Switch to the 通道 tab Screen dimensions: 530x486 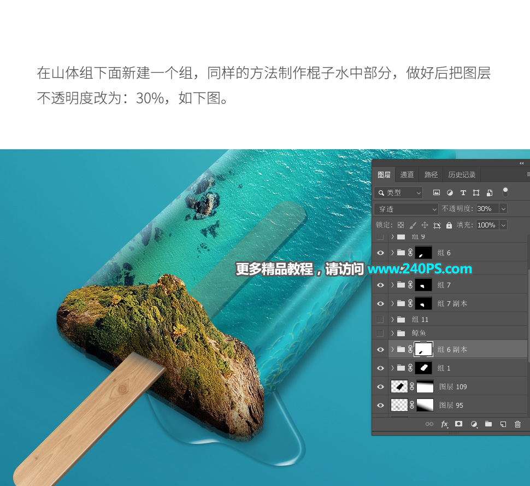tap(407, 175)
